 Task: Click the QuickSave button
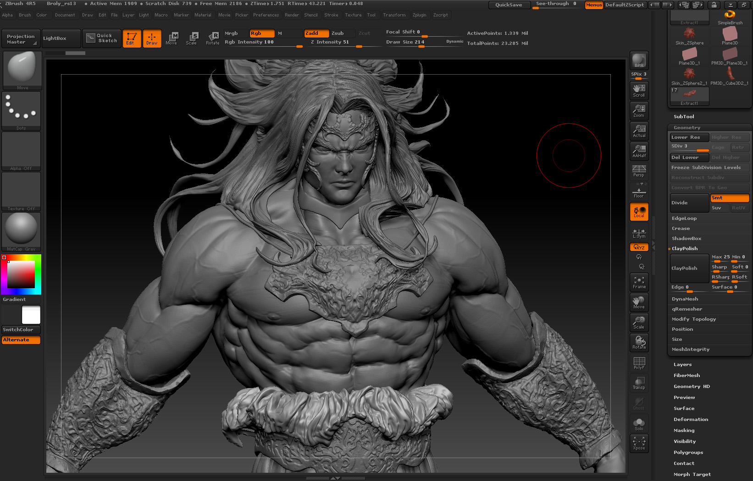[509, 5]
